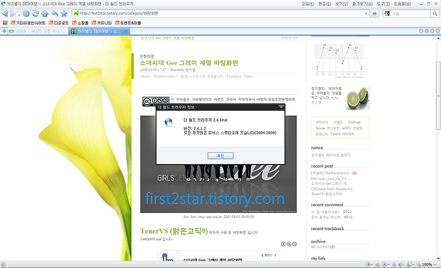This screenshot has height=268, width=441.
Task: Open the 보기(V) menu
Action: 341,4
